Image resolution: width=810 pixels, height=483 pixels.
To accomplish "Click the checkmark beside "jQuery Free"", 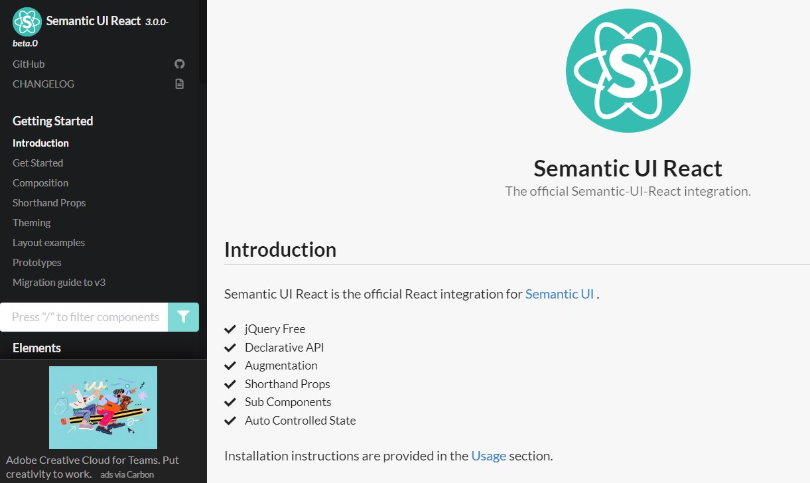I will coord(230,328).
